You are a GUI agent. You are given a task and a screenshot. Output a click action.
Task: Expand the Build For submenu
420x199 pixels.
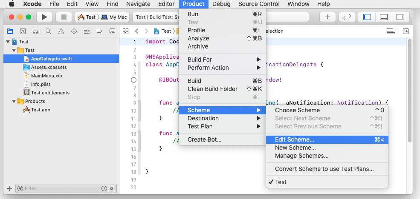(222, 60)
